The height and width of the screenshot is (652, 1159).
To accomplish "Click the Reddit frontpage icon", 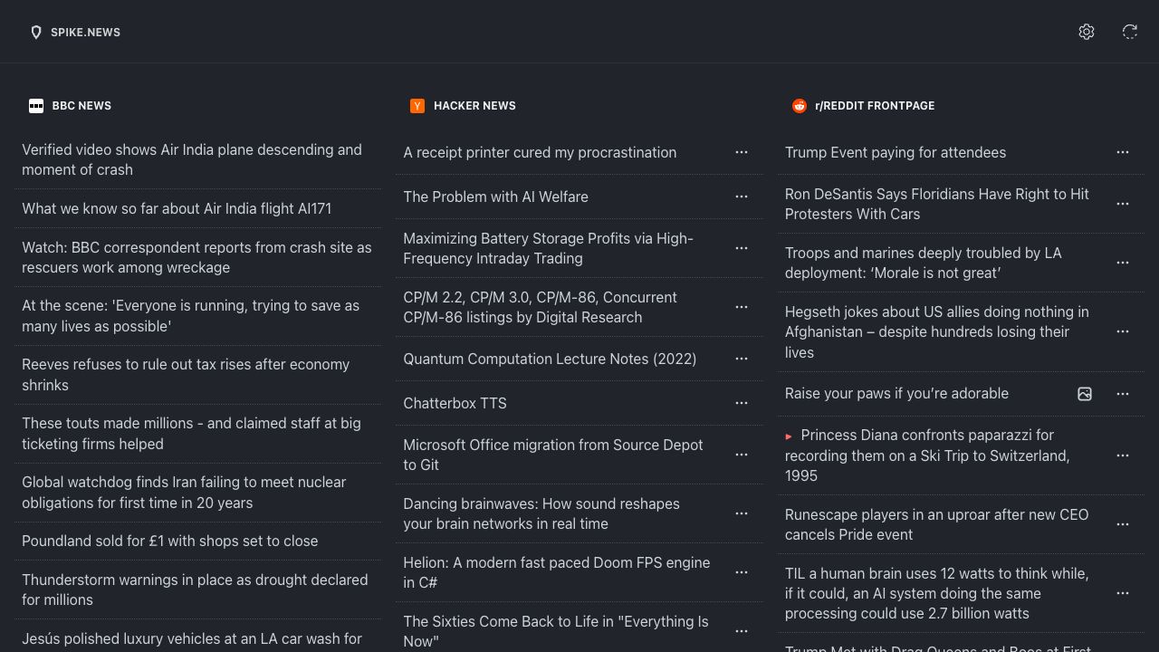I will click(x=800, y=106).
